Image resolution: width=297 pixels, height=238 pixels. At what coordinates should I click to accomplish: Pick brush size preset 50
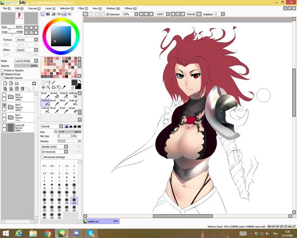point(74,193)
